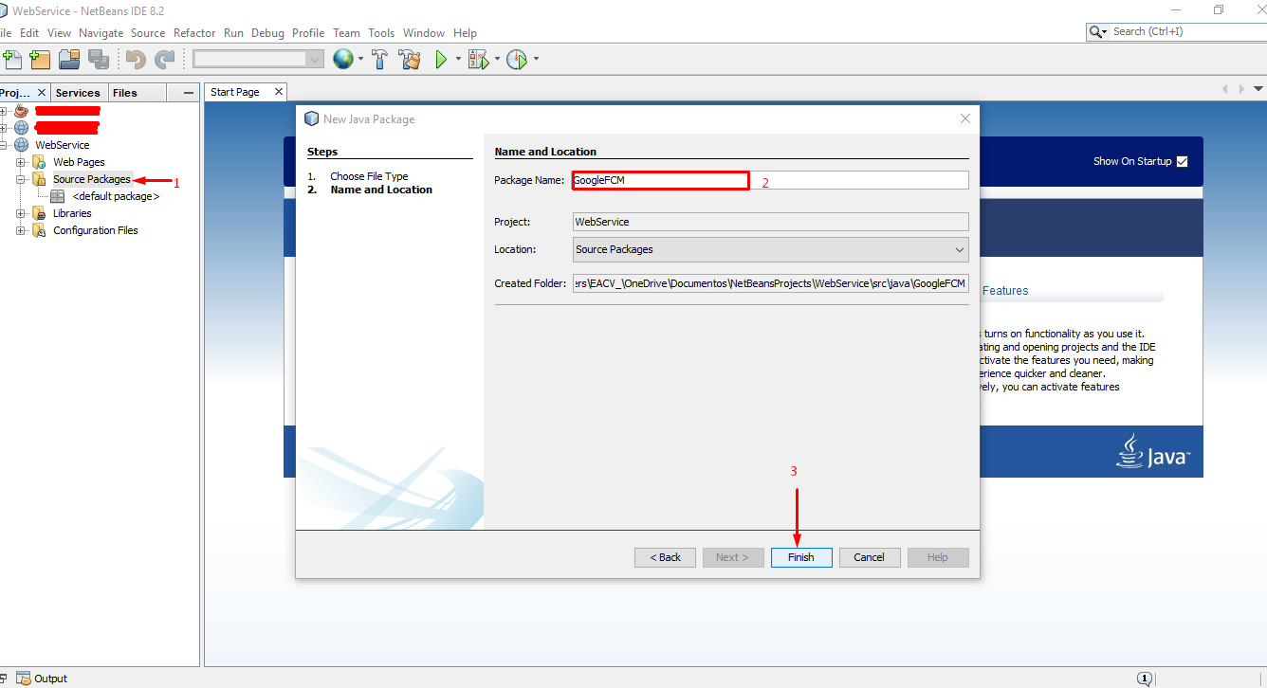Screen dimensions: 1267x688
Task: Click the Open Project toolbar icon
Action: coord(69,59)
